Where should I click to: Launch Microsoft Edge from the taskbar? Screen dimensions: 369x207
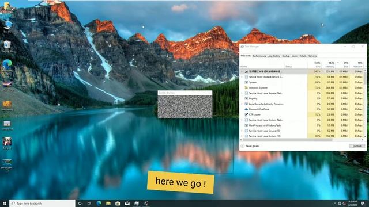(x=99, y=203)
